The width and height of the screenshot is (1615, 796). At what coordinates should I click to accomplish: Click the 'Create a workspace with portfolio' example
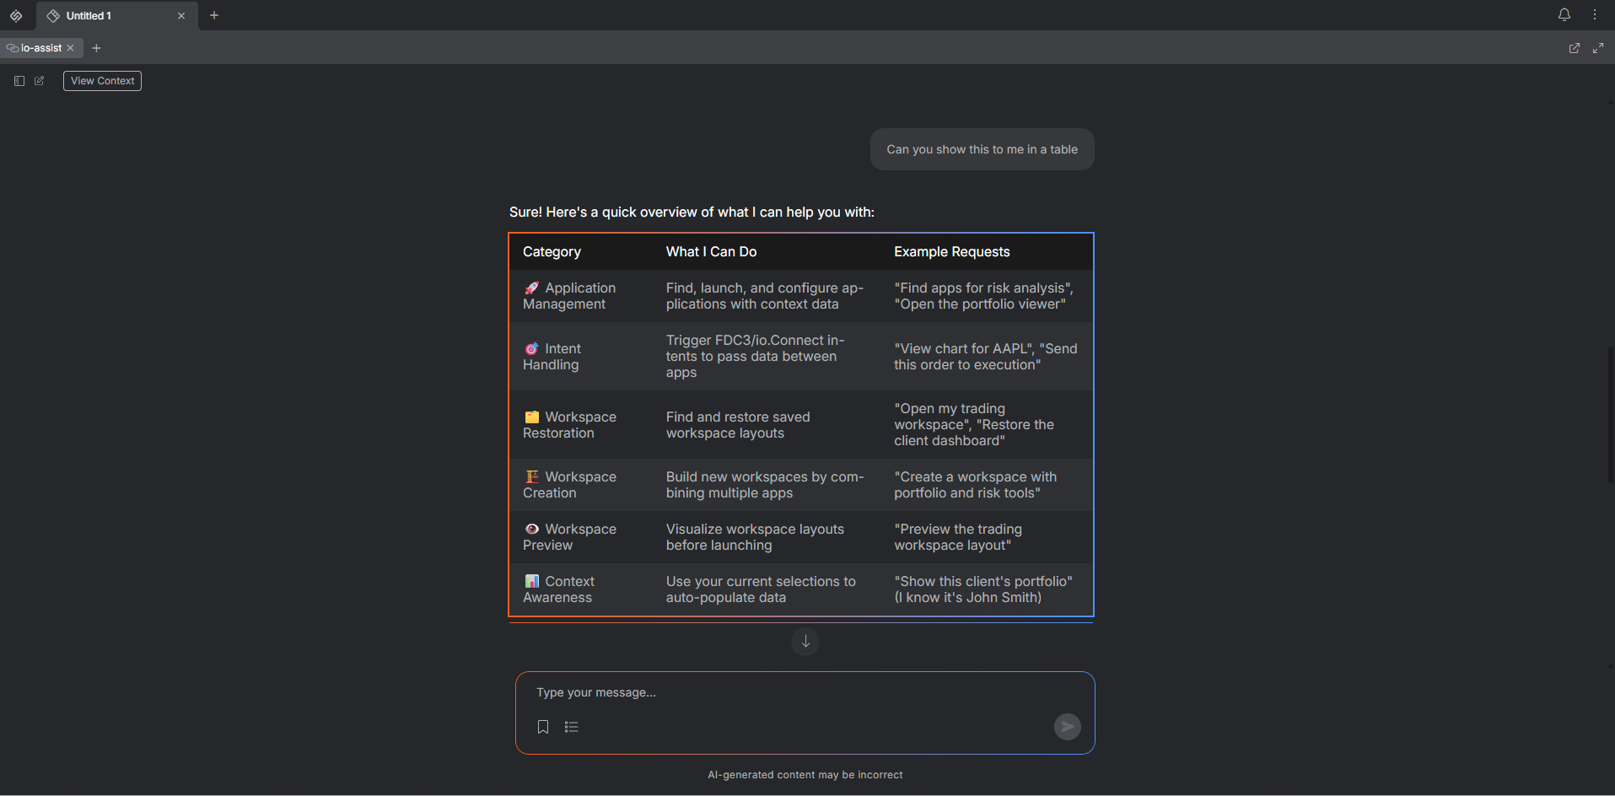975,485
